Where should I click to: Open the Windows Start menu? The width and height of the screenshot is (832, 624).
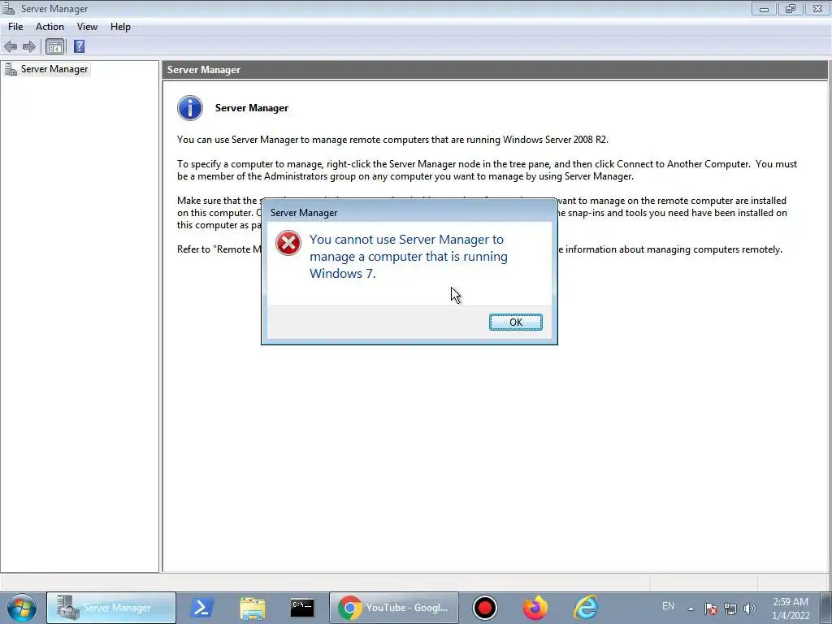pos(22,608)
